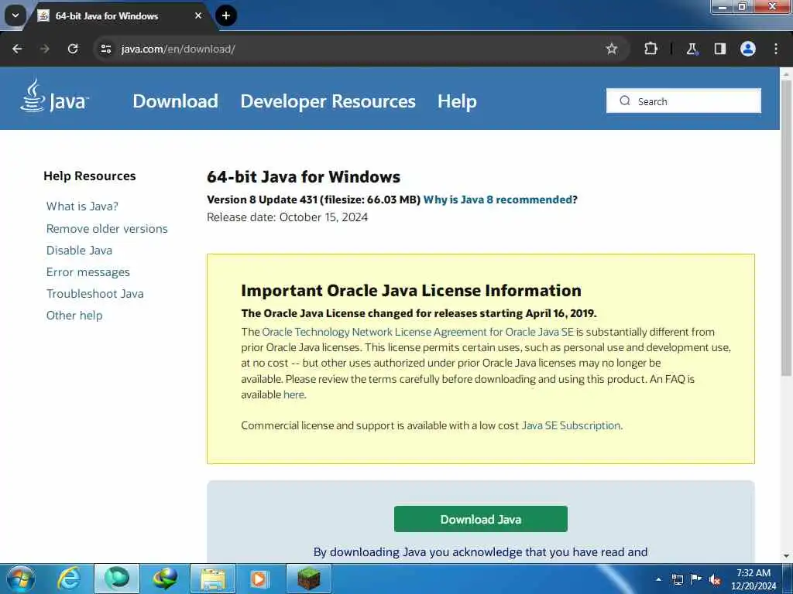Viewport: 793px width, 594px height.
Task: Open Oracle Technology Network License Agreement link
Action: coord(417,332)
